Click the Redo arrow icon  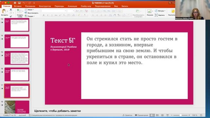pos(30,3)
